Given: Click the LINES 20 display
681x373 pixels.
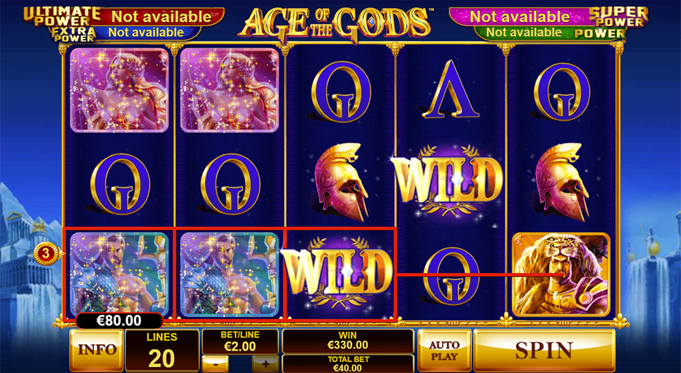Looking at the screenshot, I should tap(162, 350).
